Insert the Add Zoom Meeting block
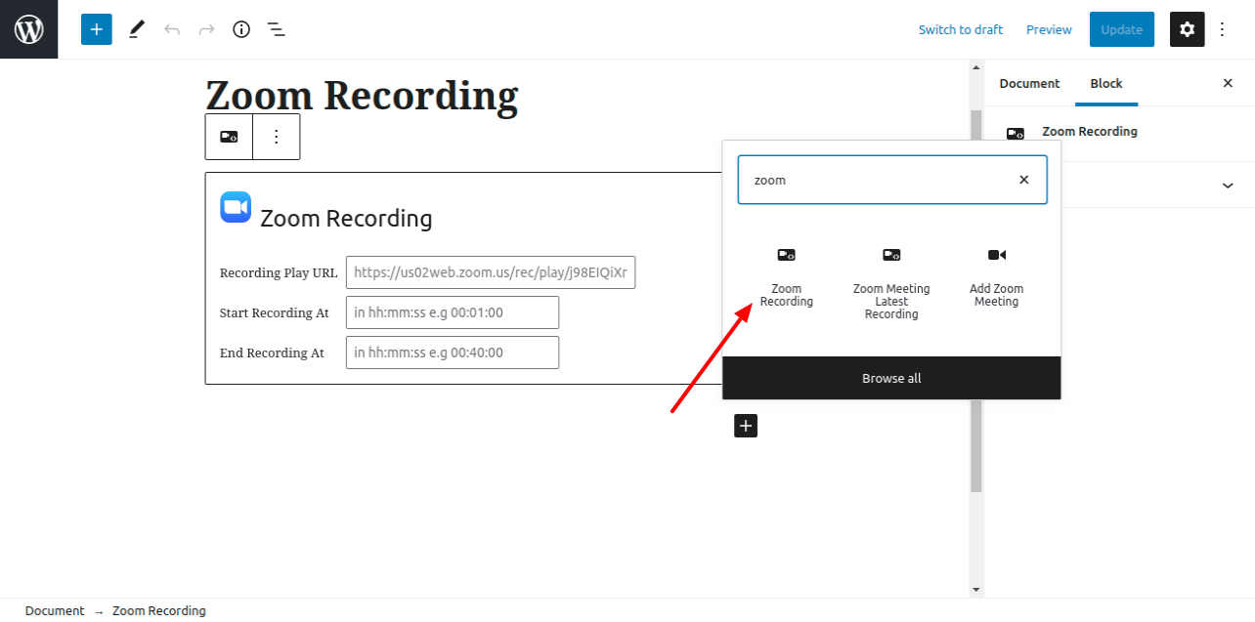 click(x=996, y=277)
